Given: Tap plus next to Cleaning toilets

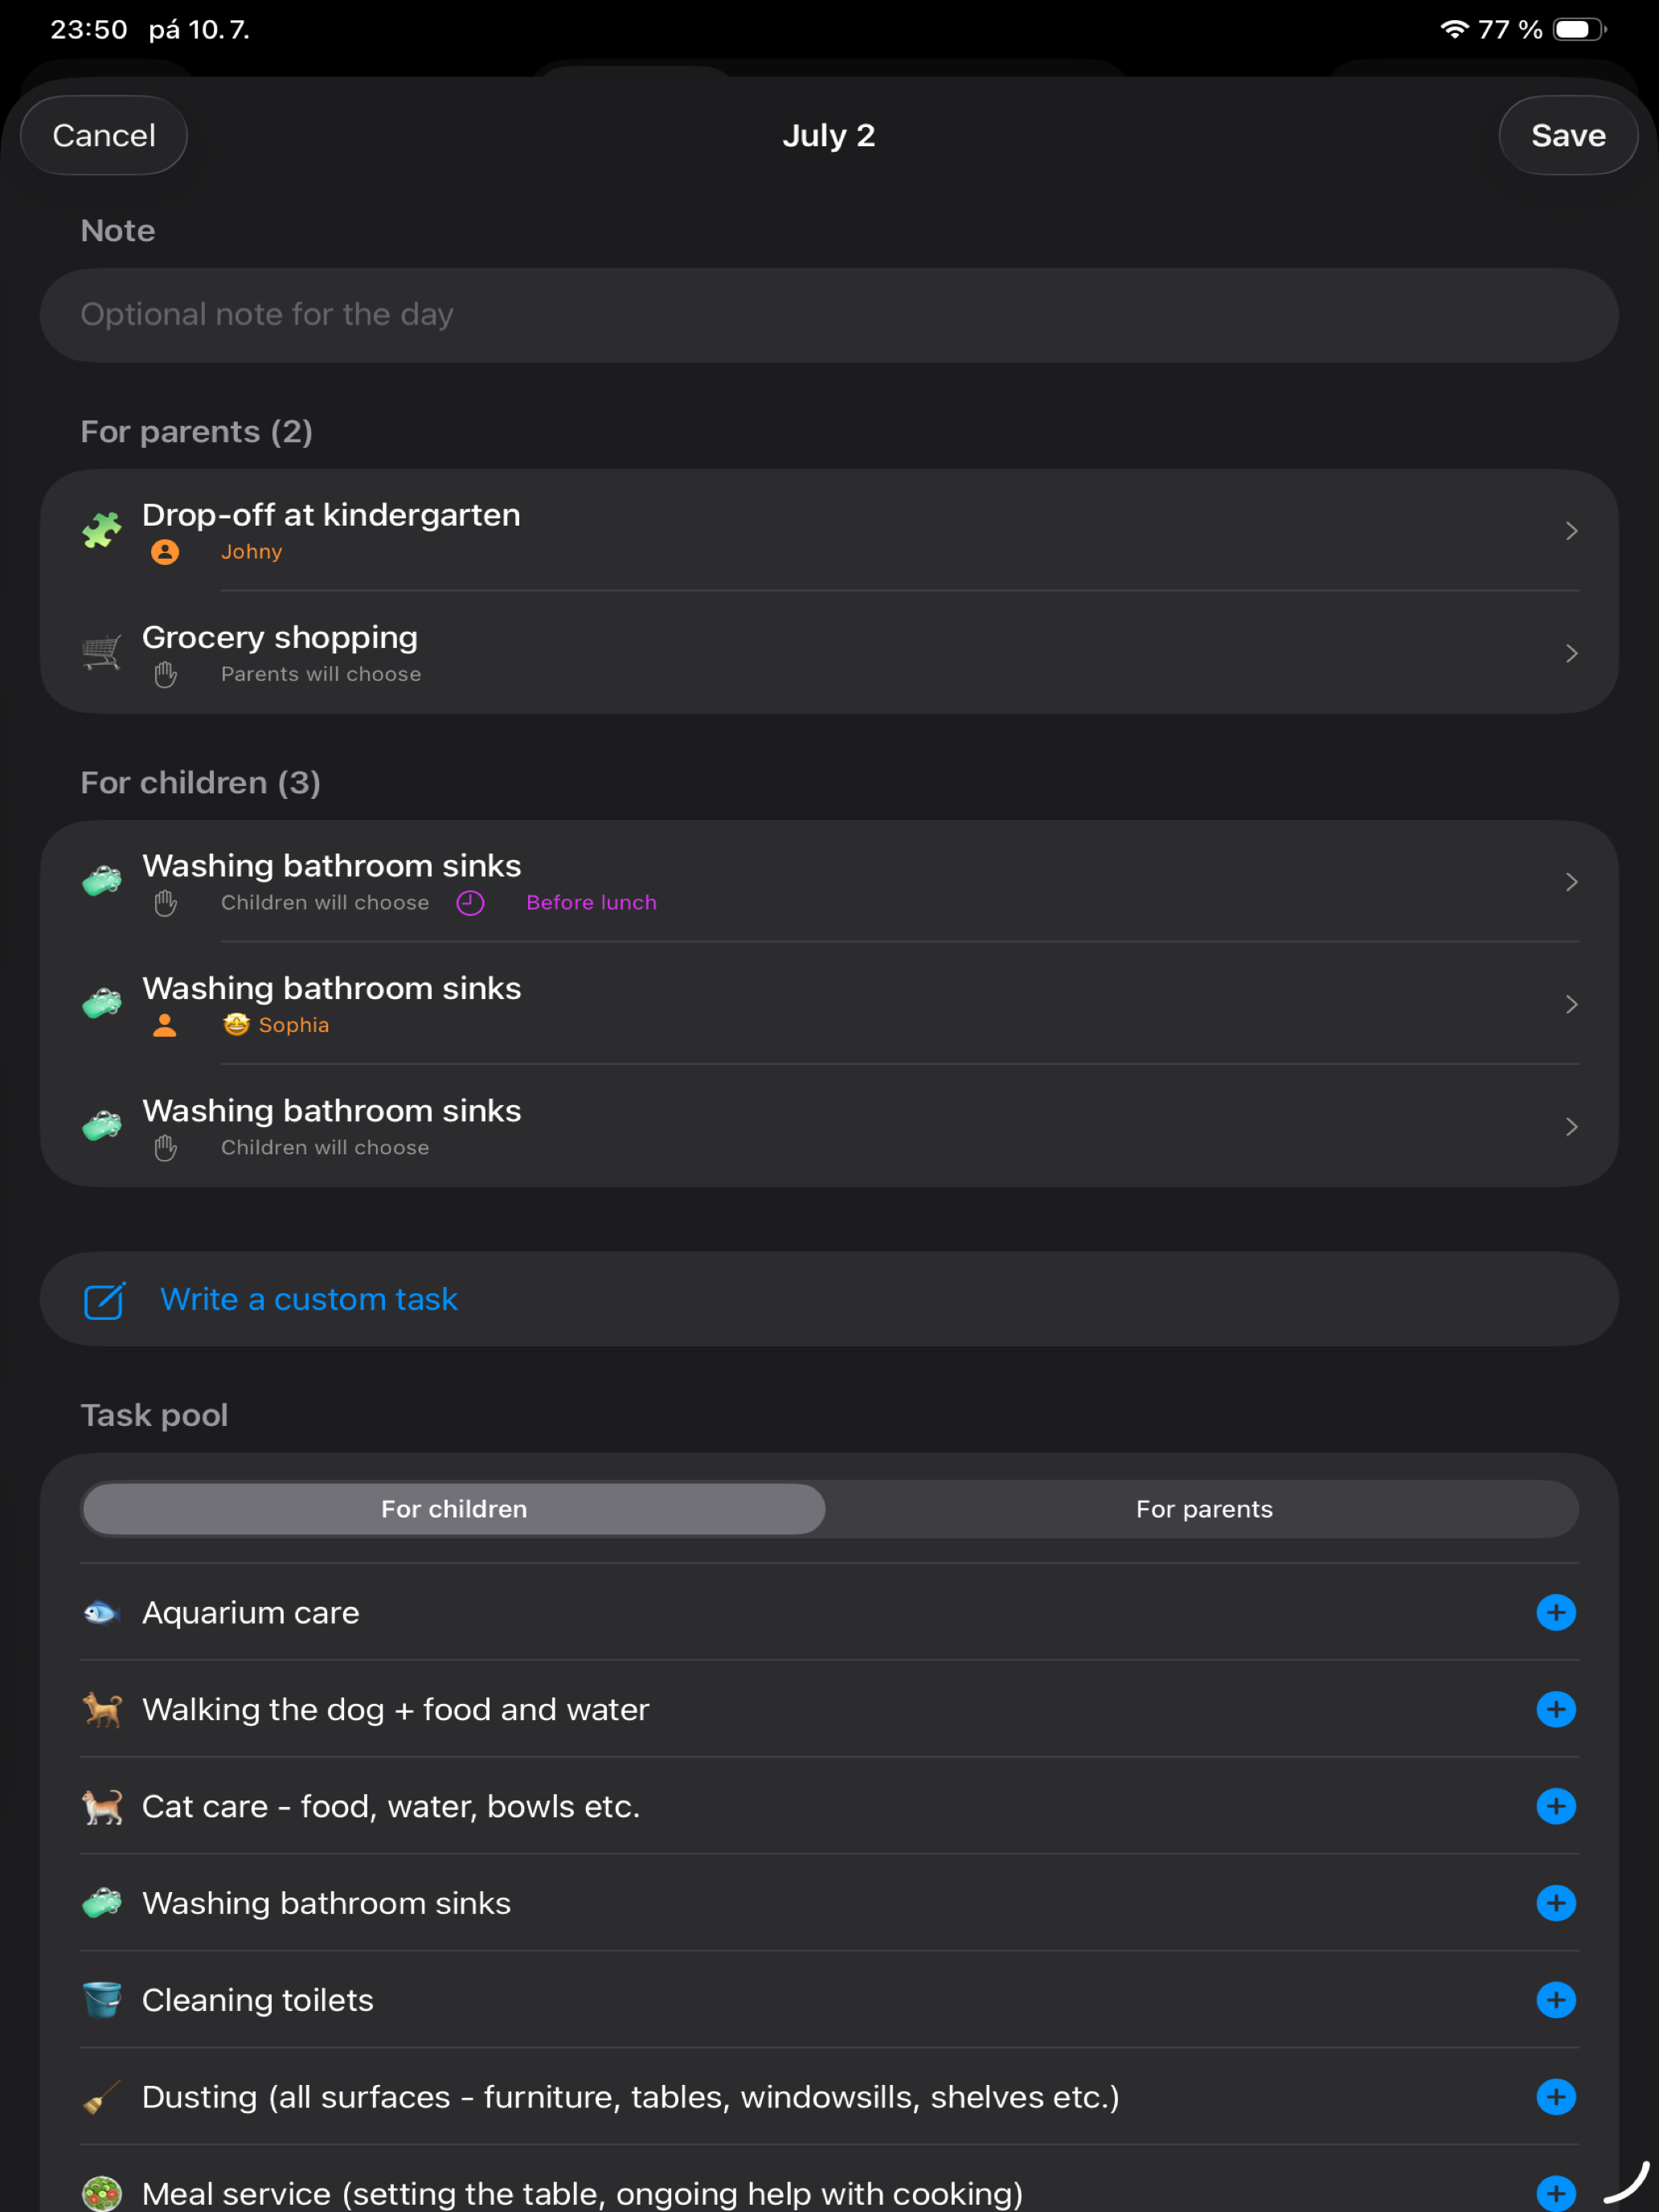Looking at the screenshot, I should [x=1555, y=2000].
